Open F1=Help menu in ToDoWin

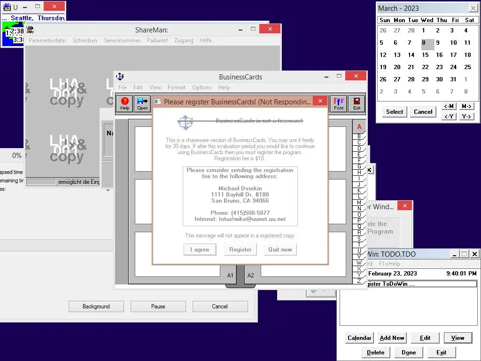[x=389, y=264]
